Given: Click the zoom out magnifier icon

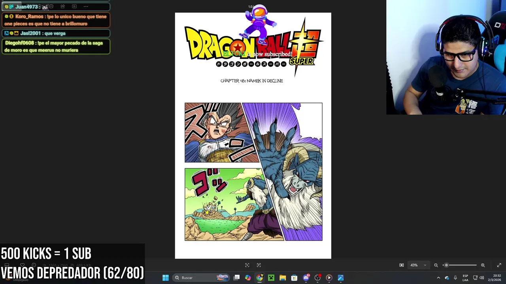Looking at the screenshot, I should point(436,265).
